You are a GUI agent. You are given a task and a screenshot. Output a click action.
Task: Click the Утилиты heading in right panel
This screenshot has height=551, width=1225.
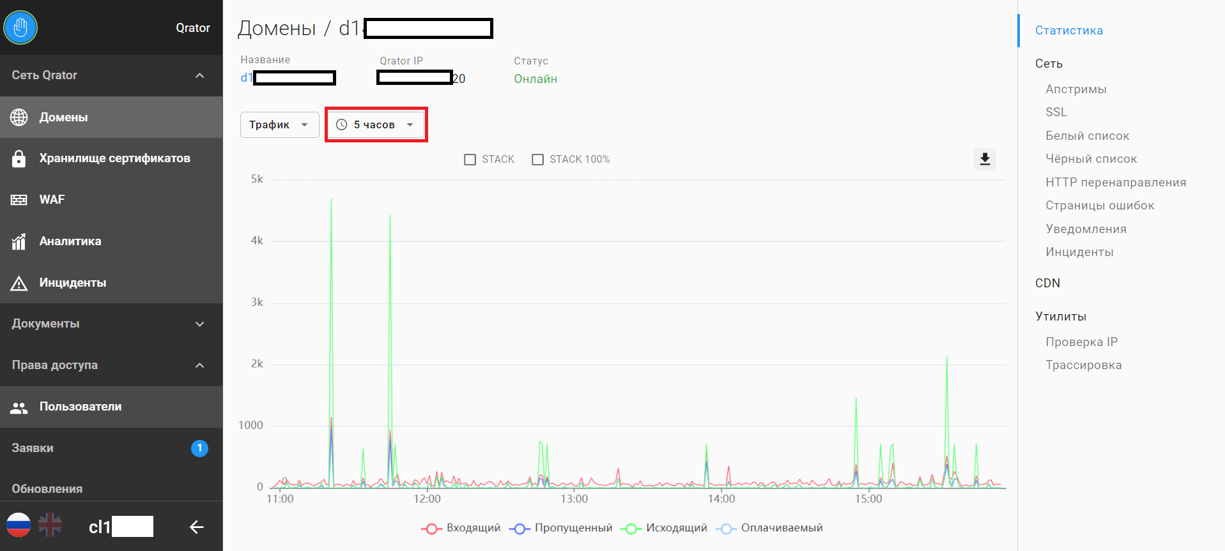click(1061, 317)
